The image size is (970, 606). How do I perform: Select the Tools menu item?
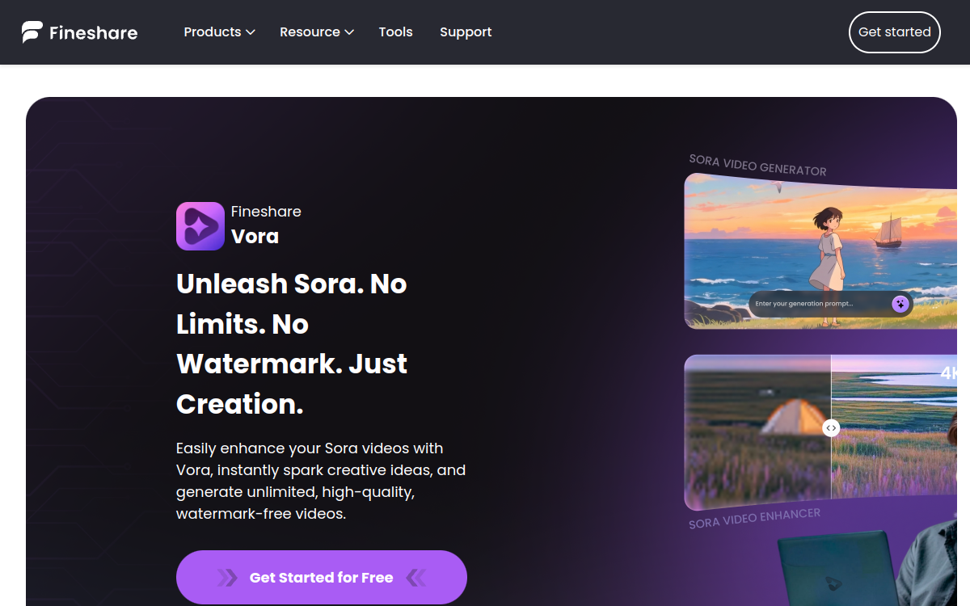395,32
